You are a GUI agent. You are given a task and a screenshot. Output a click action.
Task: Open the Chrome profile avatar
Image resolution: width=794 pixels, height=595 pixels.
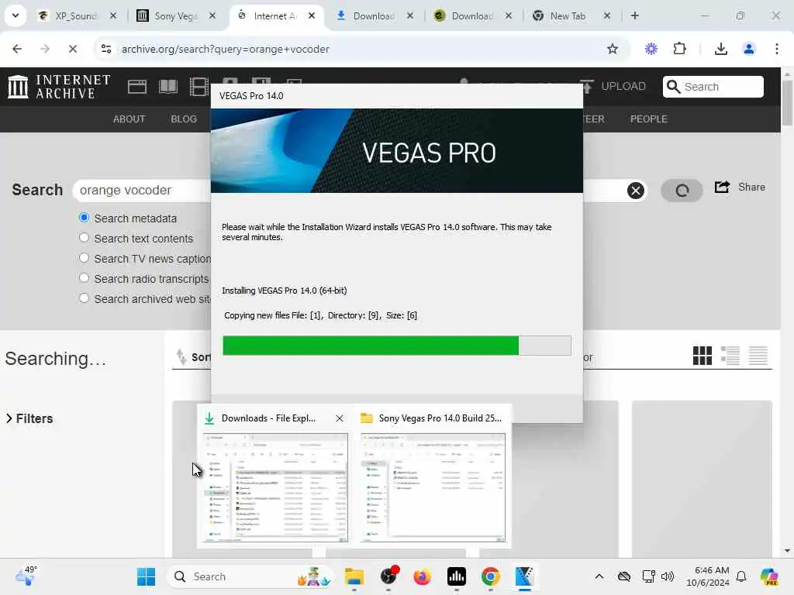[748, 49]
